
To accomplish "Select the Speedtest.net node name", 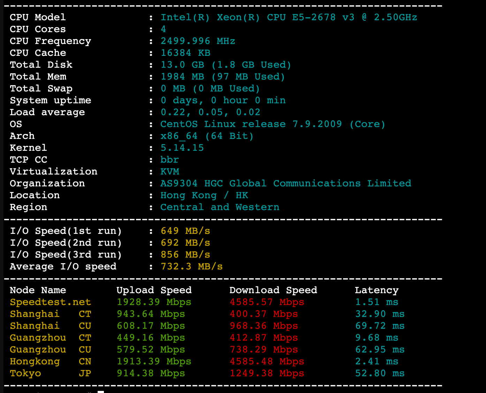I will [x=50, y=302].
